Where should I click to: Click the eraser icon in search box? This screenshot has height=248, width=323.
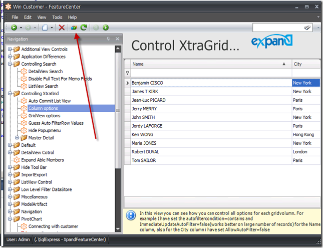[x=307, y=28]
